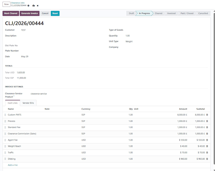This screenshot has width=215, height=171.
Task: Grab the drag handle of Clearance Commission row
Action: 5,134
